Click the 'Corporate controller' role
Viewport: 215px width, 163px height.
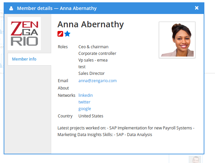97,53
